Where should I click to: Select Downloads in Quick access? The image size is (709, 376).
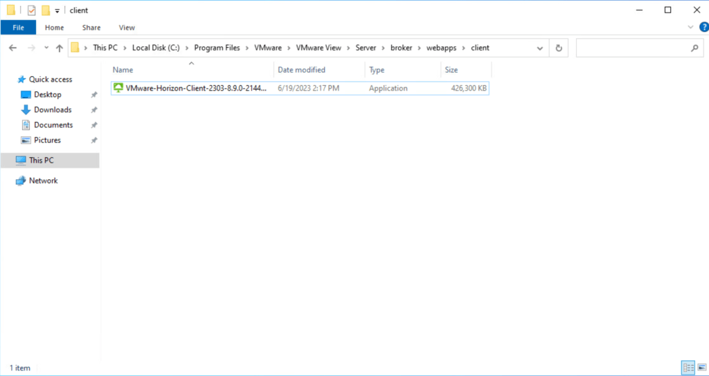[x=53, y=109]
